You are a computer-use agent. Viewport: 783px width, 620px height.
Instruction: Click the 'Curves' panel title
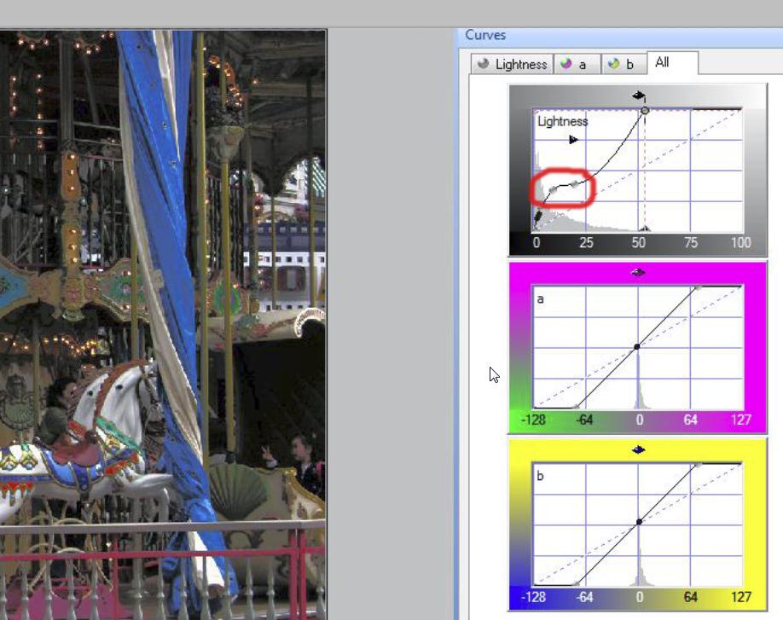(x=485, y=35)
